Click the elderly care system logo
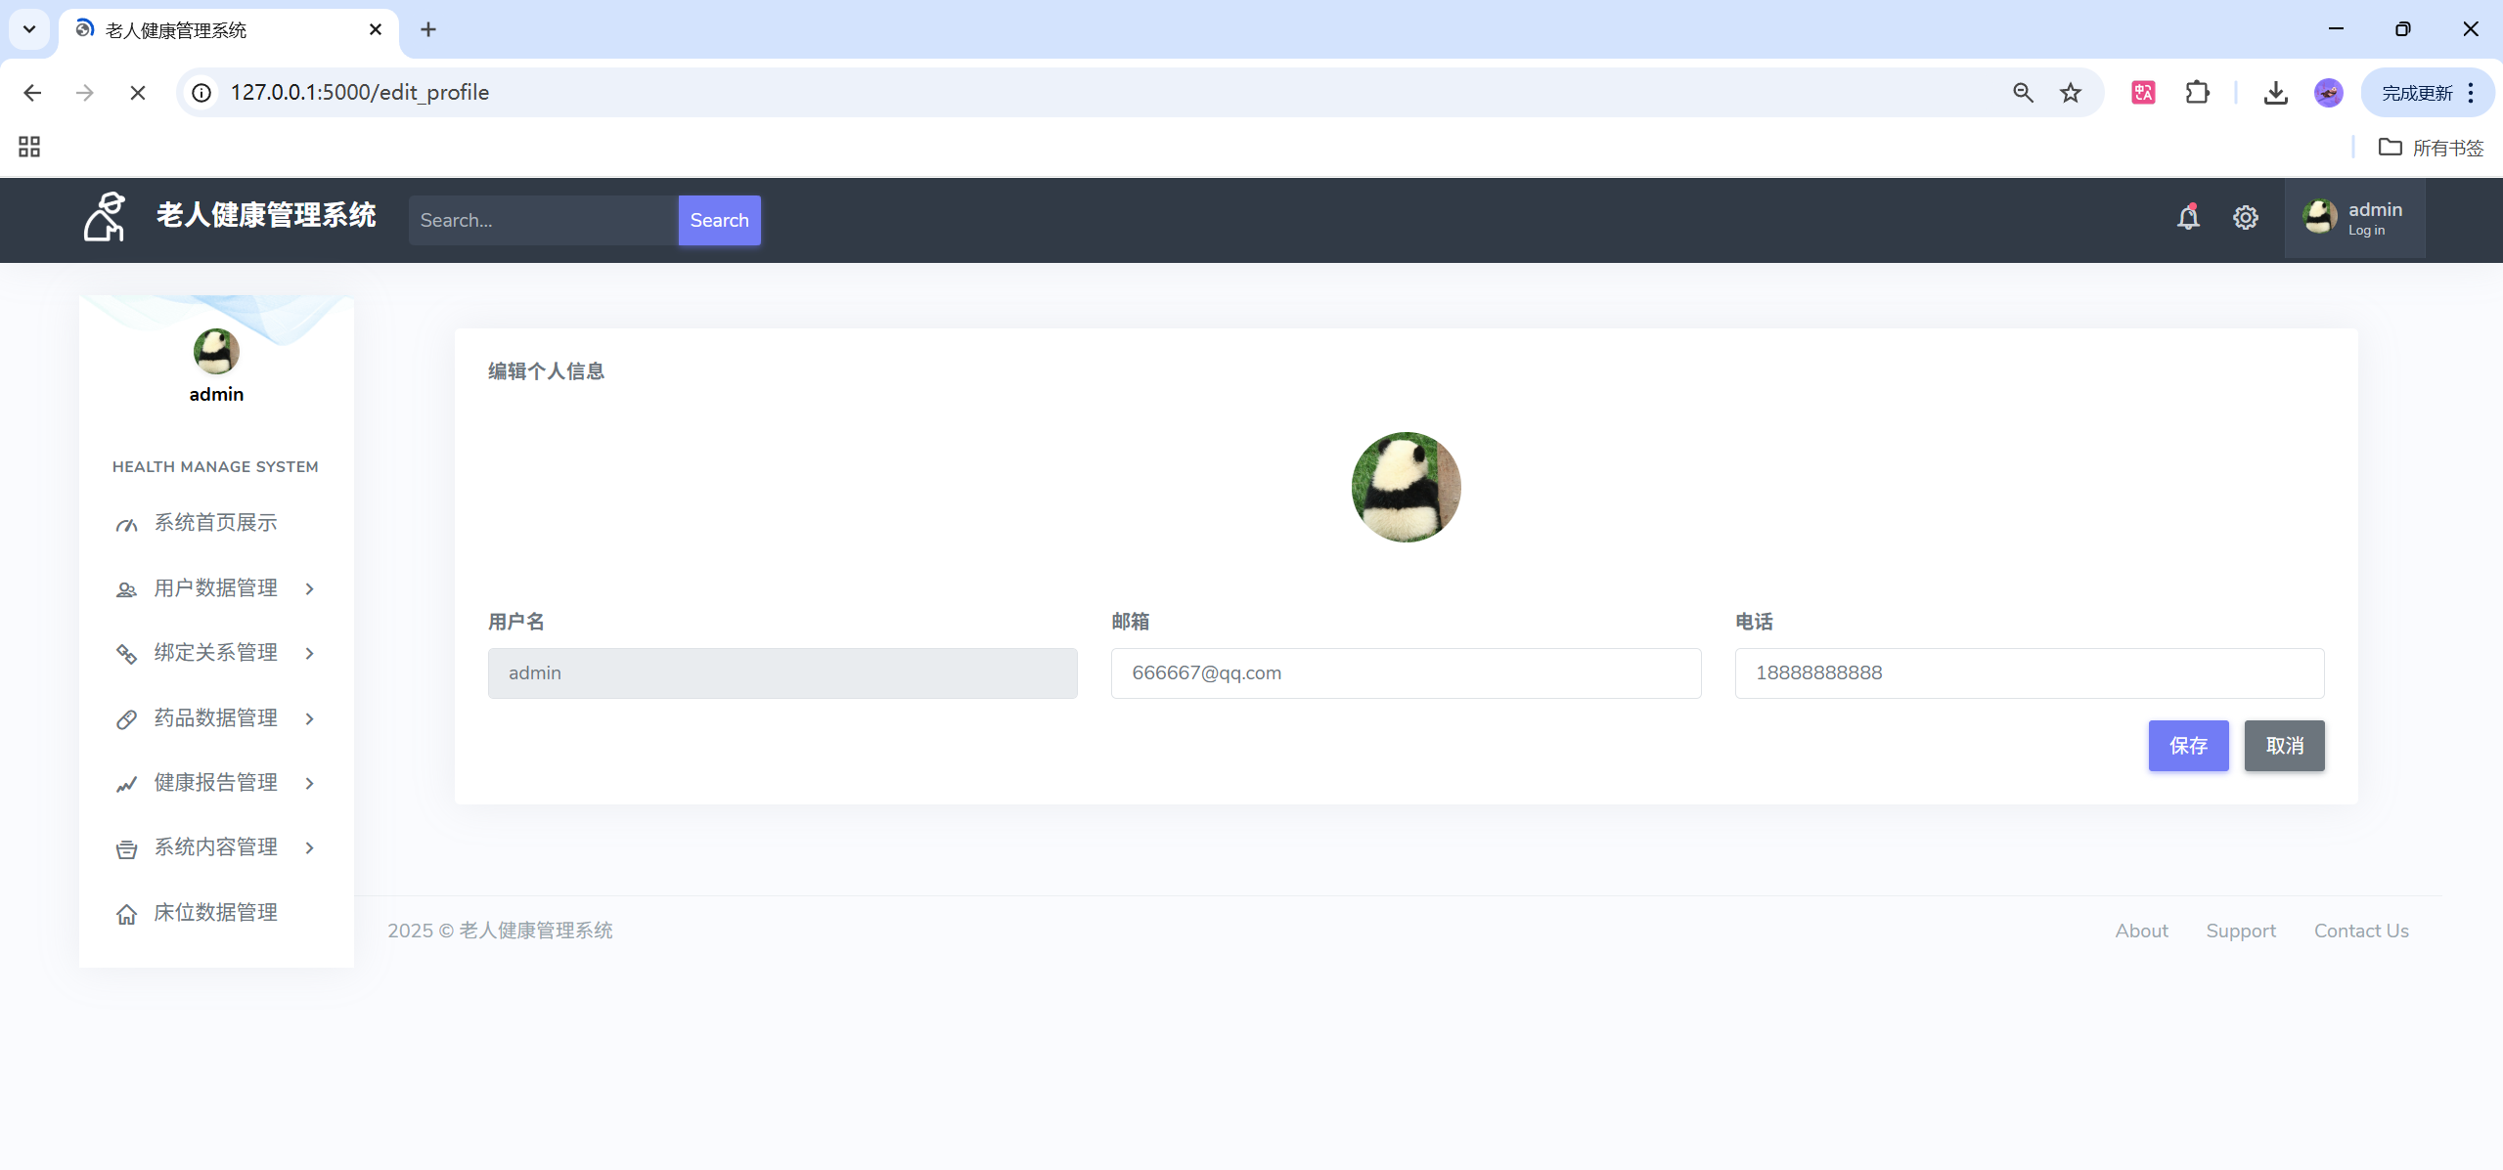Viewport: 2503px width, 1170px height. click(105, 216)
